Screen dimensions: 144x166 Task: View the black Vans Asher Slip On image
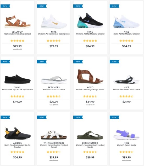18,79
